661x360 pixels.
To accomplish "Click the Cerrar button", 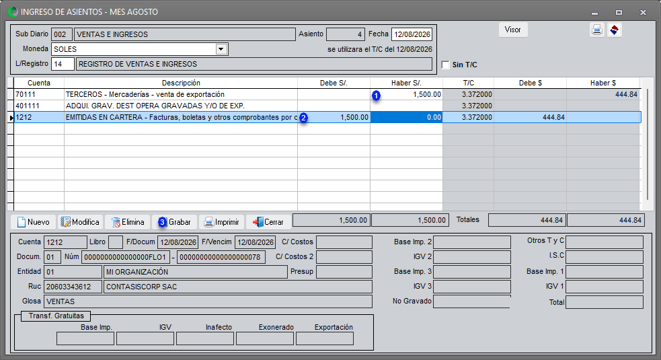I will click(268, 222).
